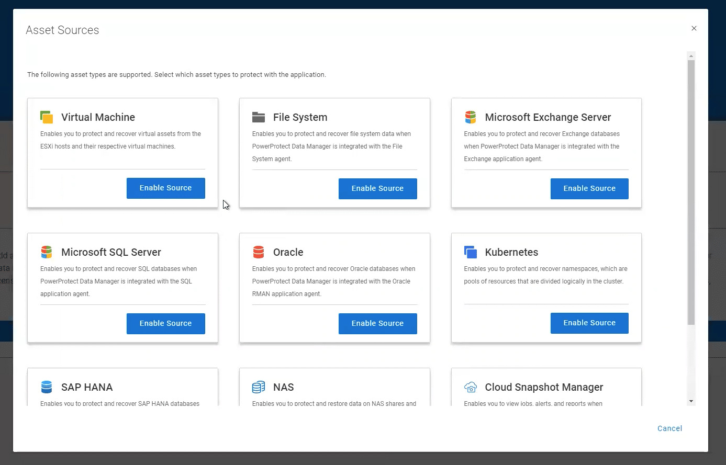
Task: Click the Exchange application agent description
Action: click(542, 146)
